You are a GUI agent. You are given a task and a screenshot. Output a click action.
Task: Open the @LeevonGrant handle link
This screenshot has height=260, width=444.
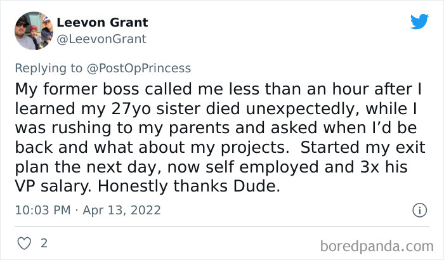click(101, 39)
